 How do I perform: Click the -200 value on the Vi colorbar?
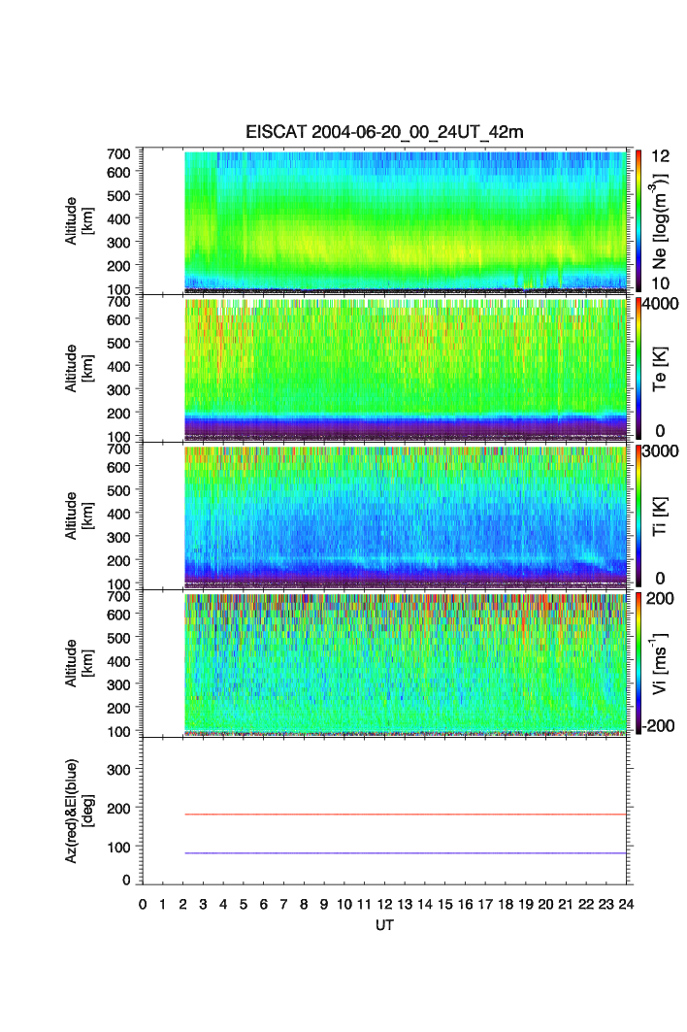(661, 726)
